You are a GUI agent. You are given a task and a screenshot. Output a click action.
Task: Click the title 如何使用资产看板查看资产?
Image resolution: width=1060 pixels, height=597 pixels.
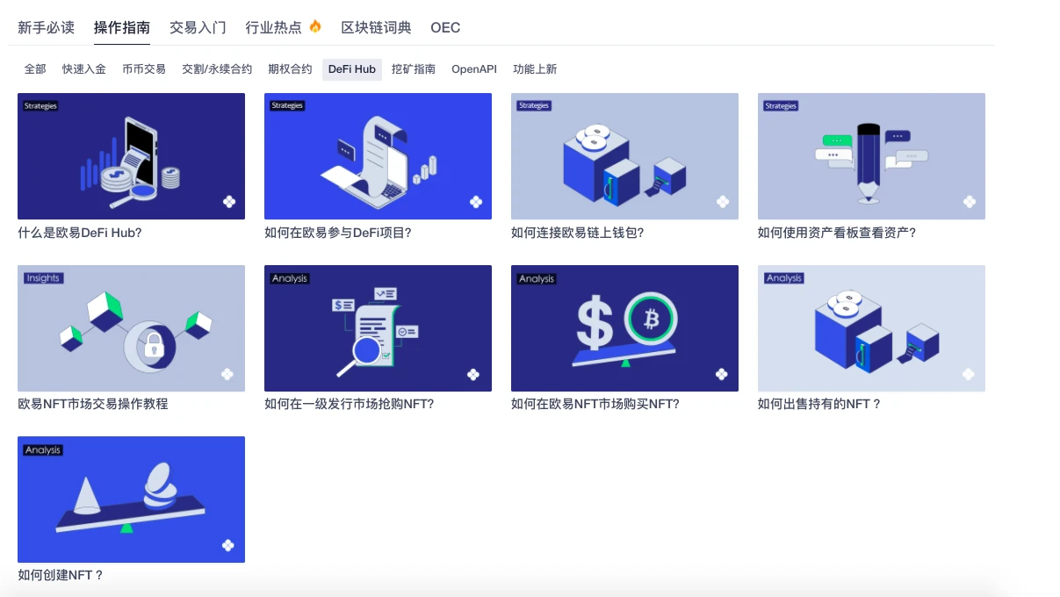tap(837, 233)
